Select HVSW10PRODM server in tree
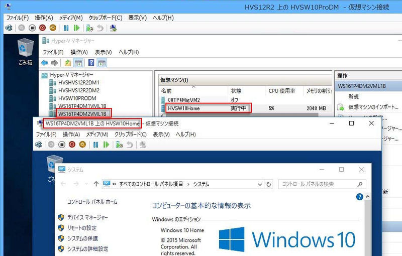The image size is (402, 256). [x=73, y=98]
